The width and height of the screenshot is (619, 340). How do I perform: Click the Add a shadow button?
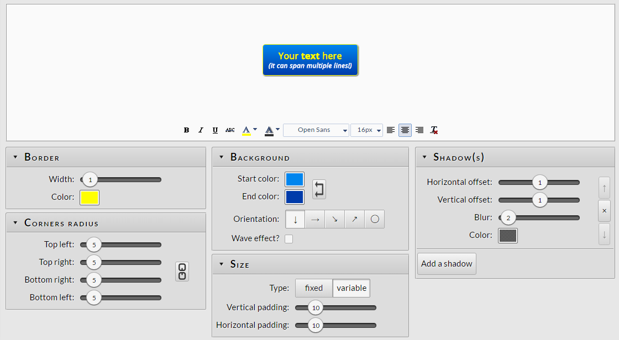pos(447,264)
